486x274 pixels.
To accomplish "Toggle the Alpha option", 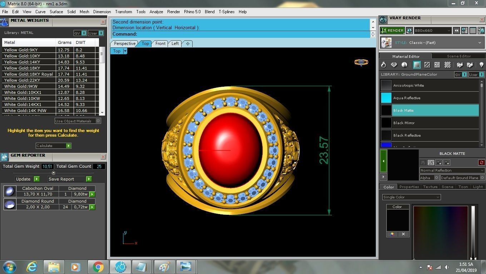I will pos(429,178).
